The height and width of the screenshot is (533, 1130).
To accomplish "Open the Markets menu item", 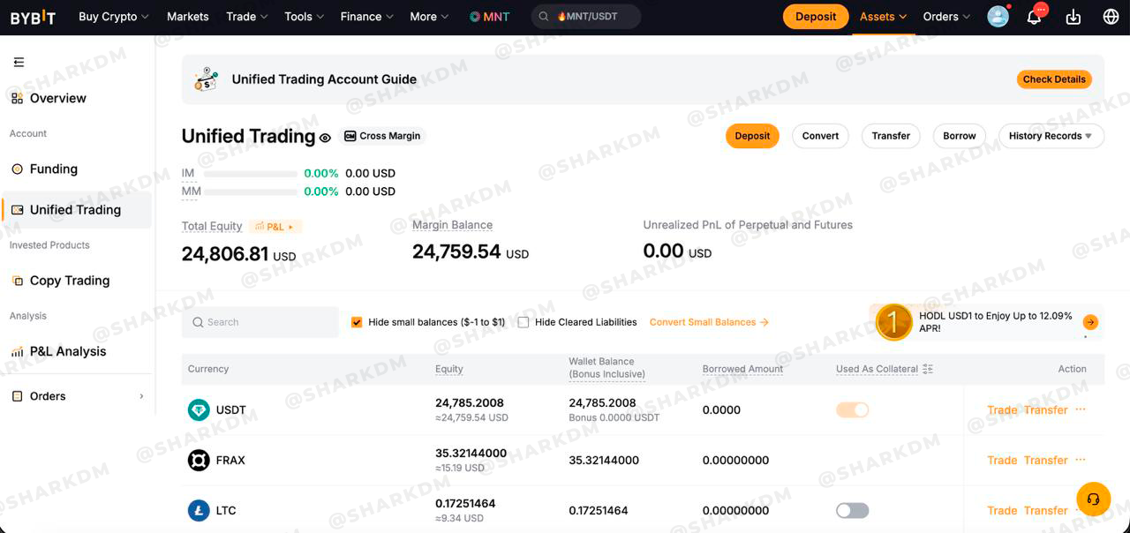I will point(188,17).
